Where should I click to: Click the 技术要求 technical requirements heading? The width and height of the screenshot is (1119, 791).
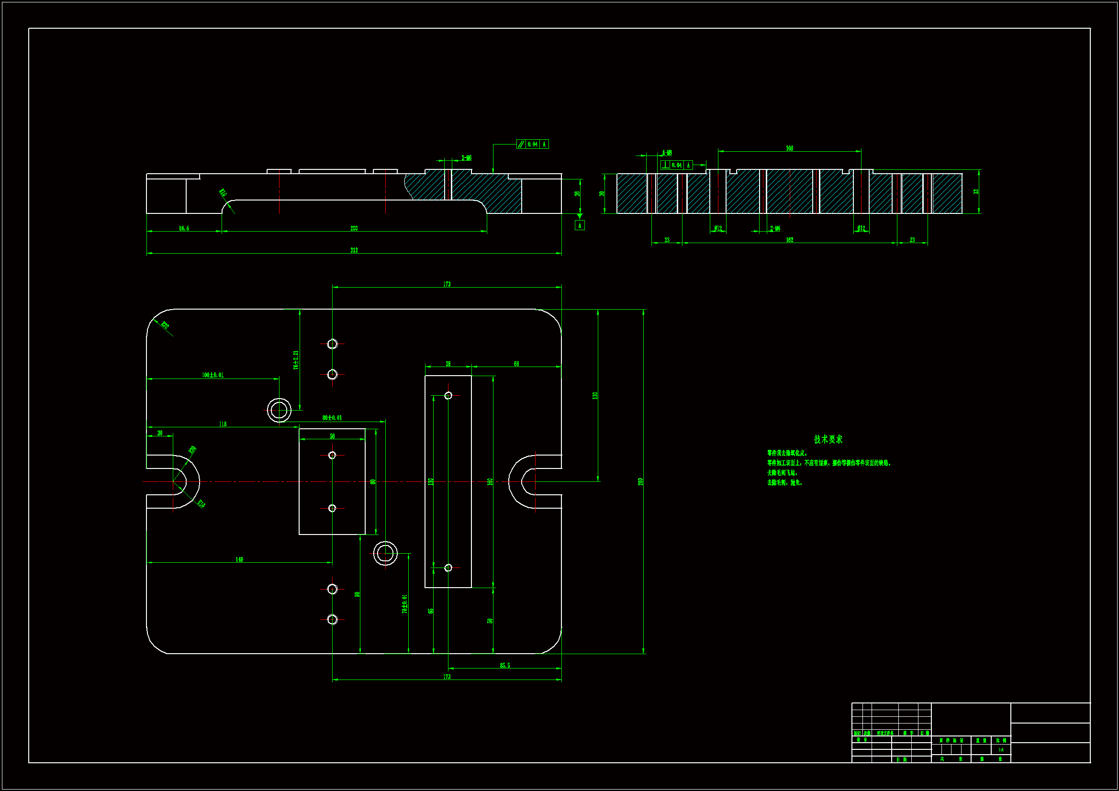[x=828, y=439]
